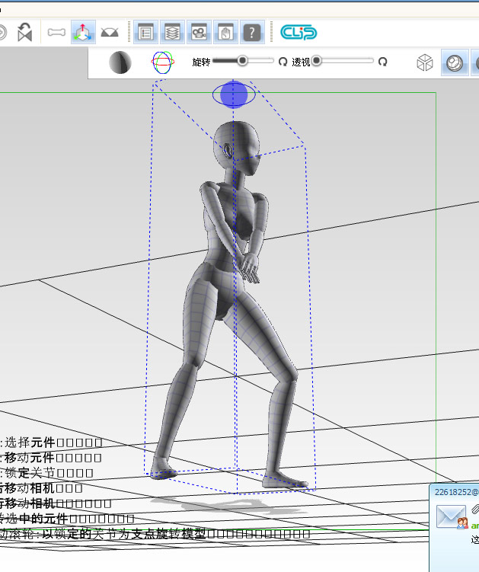479x572 pixels.
Task: Click the 3D rotation gizmo icon
Action: pos(162,62)
